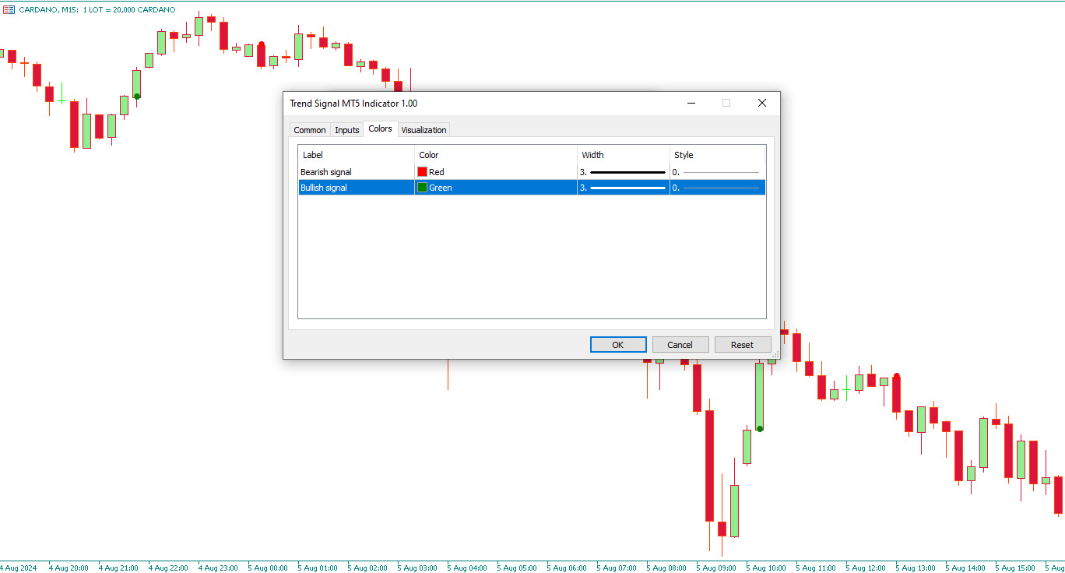Open the Bearish signal line style selector
The width and height of the screenshot is (1065, 573).
click(x=716, y=172)
